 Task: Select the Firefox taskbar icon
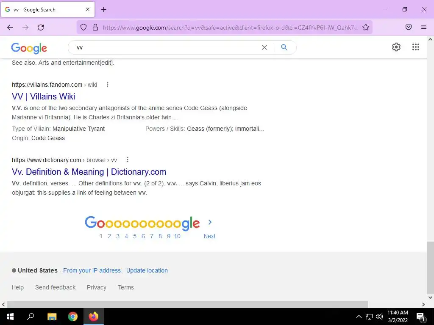[94, 317]
